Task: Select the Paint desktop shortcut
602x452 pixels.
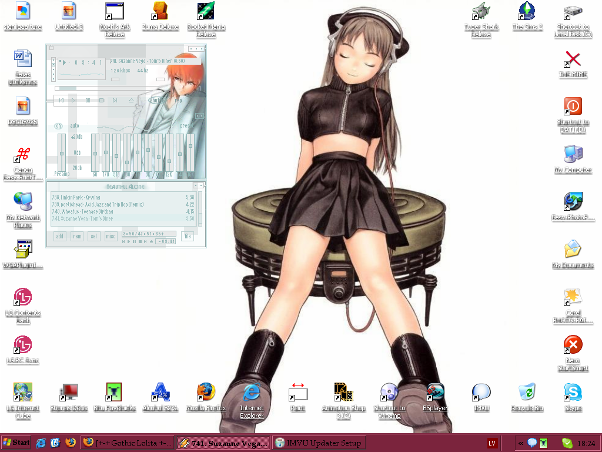Action: [298, 397]
